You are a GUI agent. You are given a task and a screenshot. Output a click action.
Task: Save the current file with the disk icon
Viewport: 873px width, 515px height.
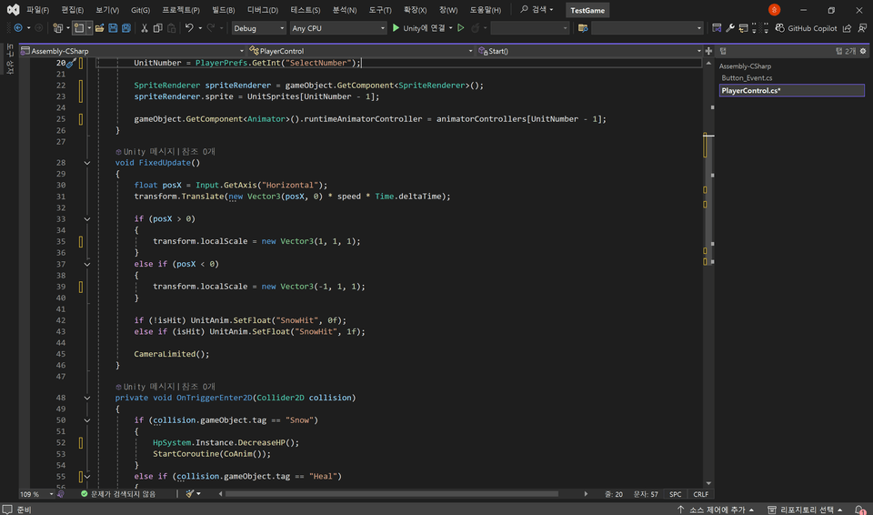(x=113, y=28)
